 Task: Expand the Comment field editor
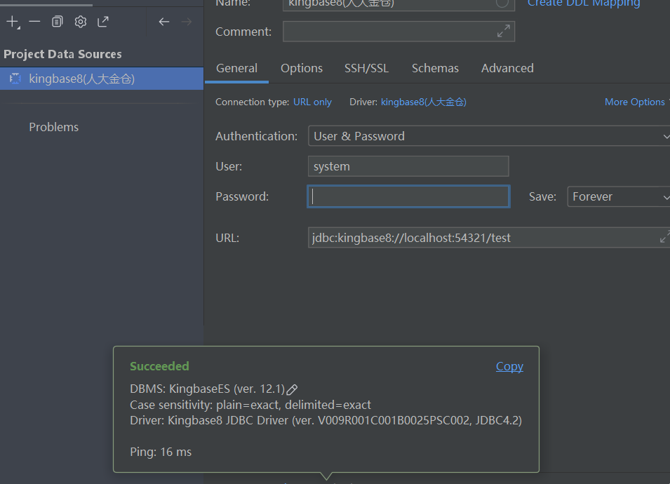(503, 31)
